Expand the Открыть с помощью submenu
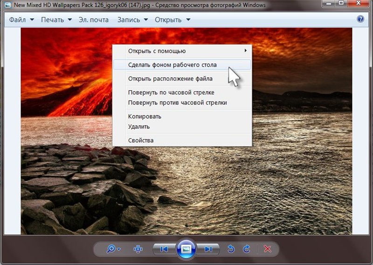 [182, 51]
